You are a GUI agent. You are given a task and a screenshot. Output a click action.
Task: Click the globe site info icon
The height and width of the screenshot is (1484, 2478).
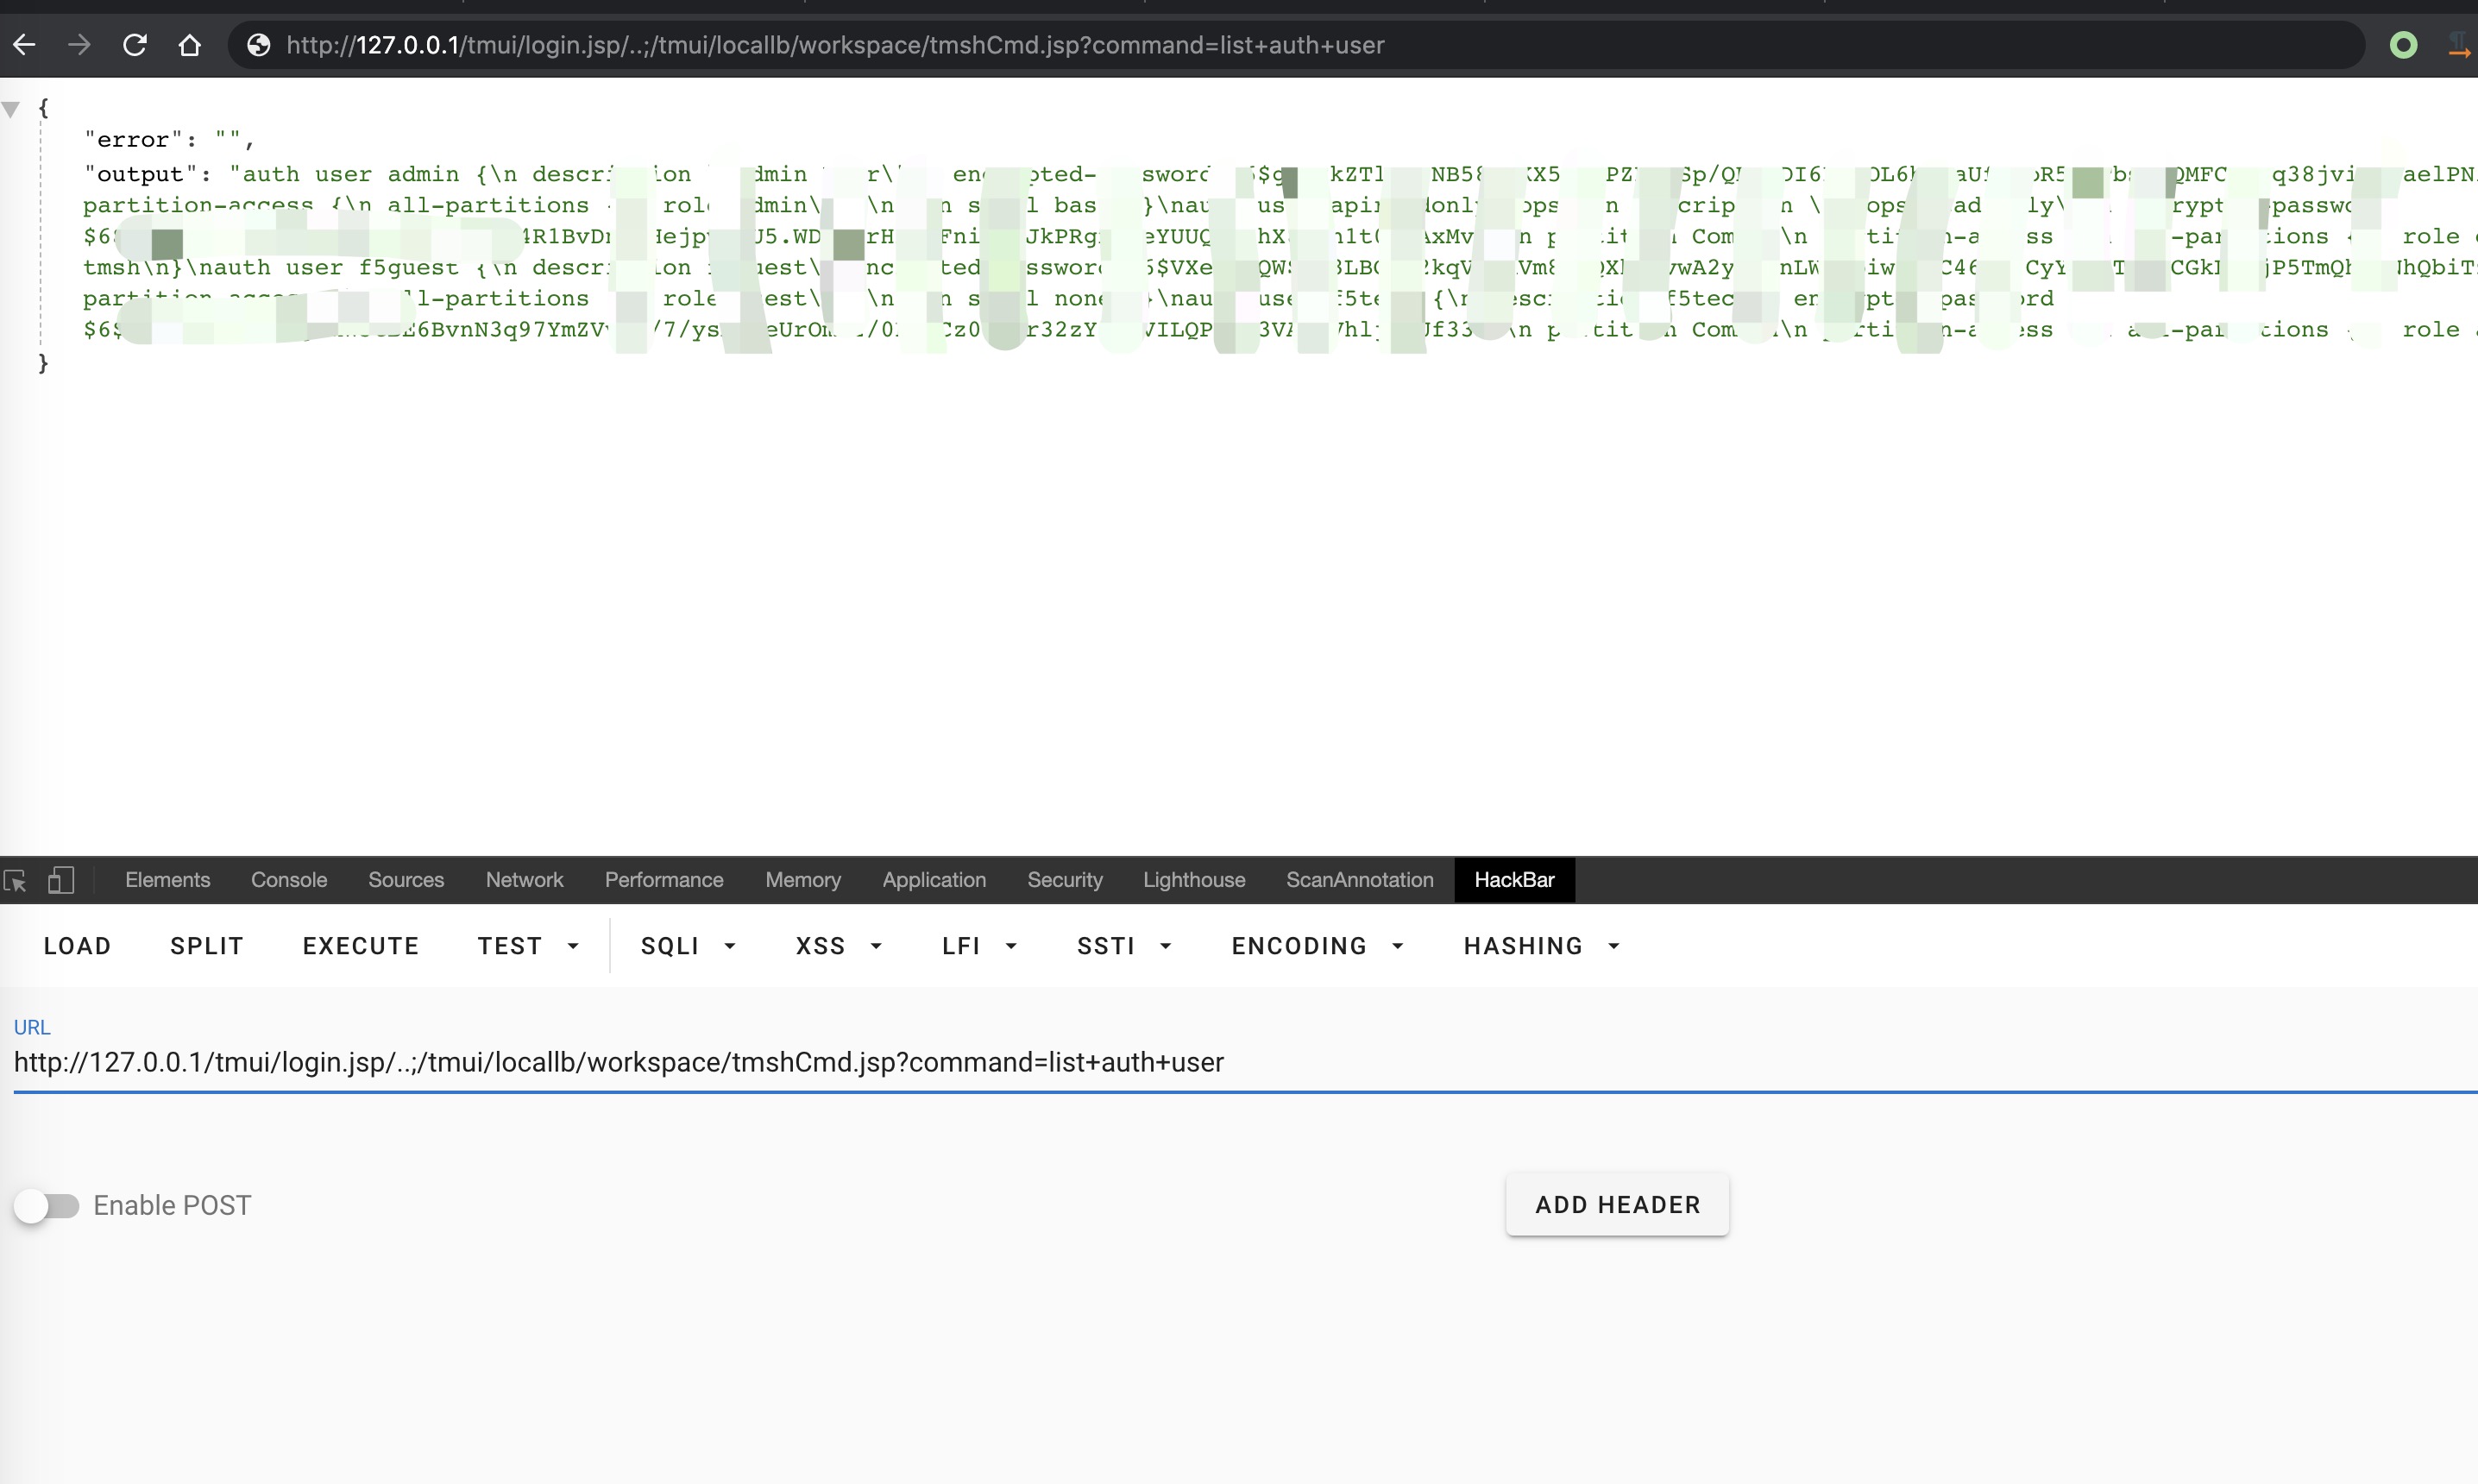coord(258,45)
